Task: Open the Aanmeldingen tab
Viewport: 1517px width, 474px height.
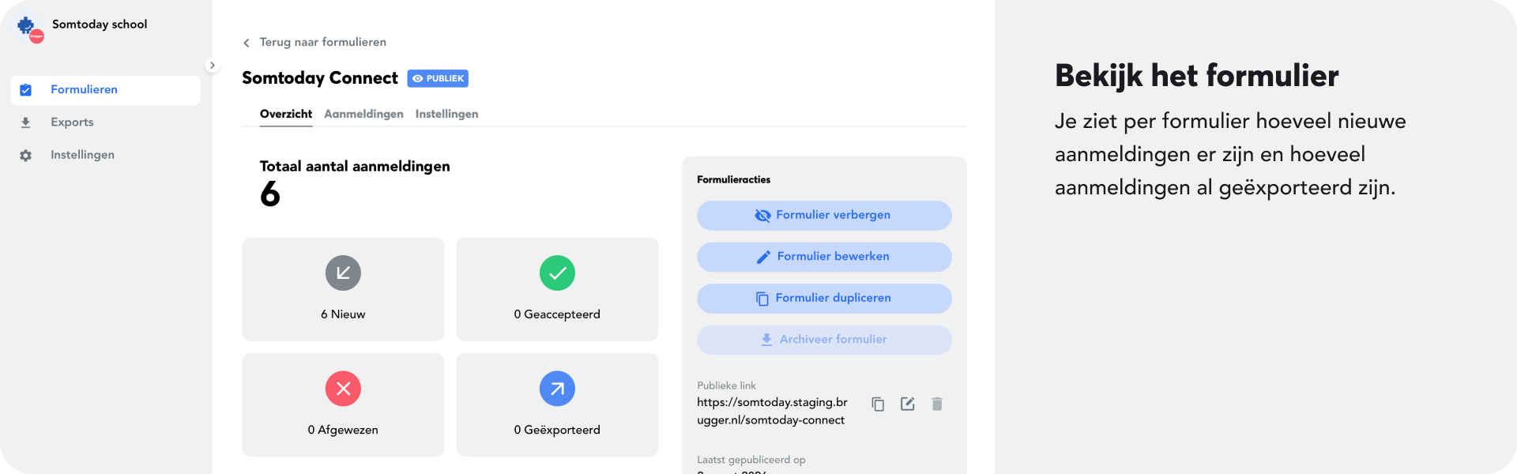Action: coord(363,114)
